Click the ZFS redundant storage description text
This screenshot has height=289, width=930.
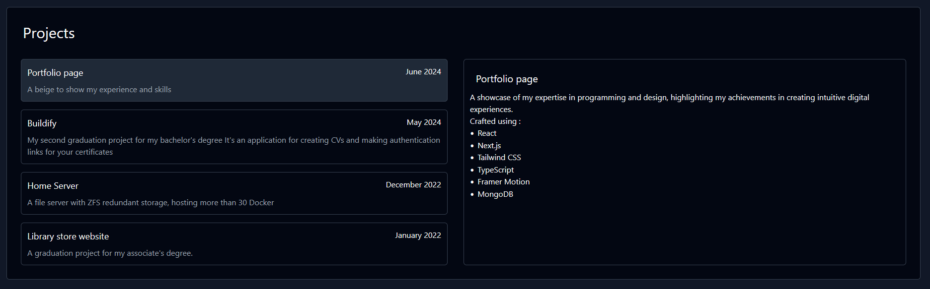(151, 203)
